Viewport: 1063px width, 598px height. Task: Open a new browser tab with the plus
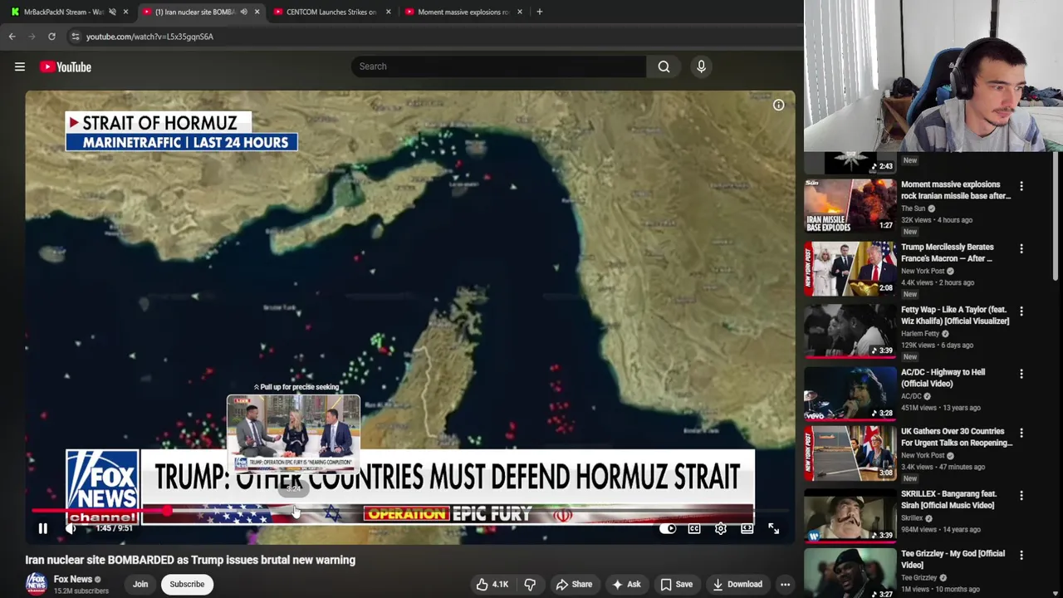pyautogui.click(x=539, y=12)
